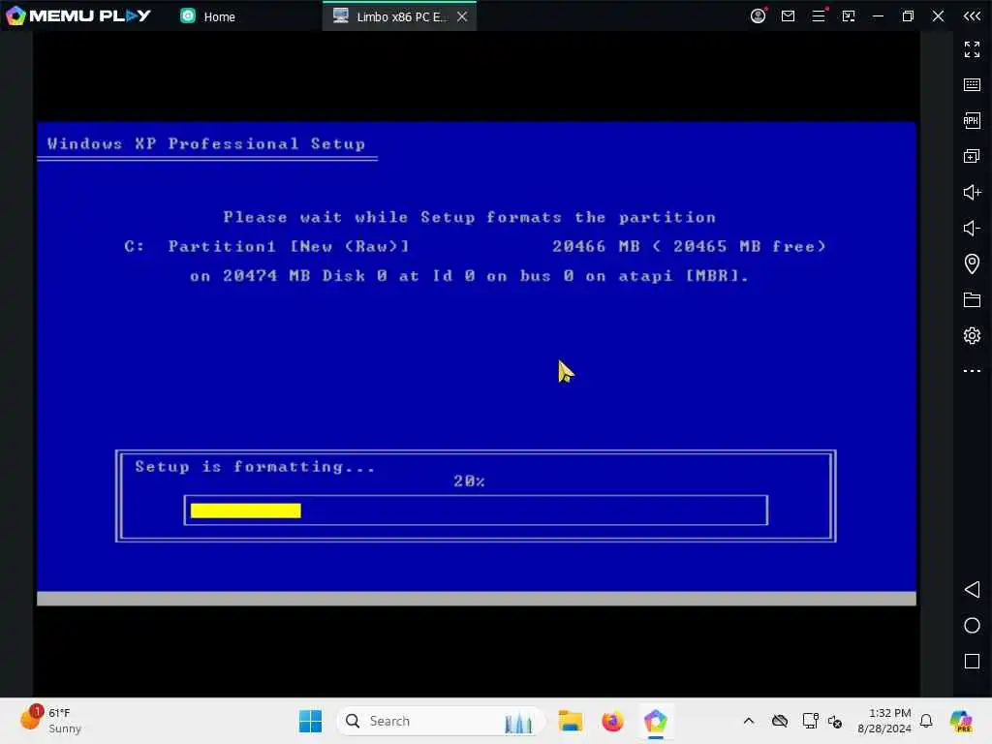Image resolution: width=992 pixels, height=744 pixels.
Task: Click the taskbar Search box
Action: (441, 721)
